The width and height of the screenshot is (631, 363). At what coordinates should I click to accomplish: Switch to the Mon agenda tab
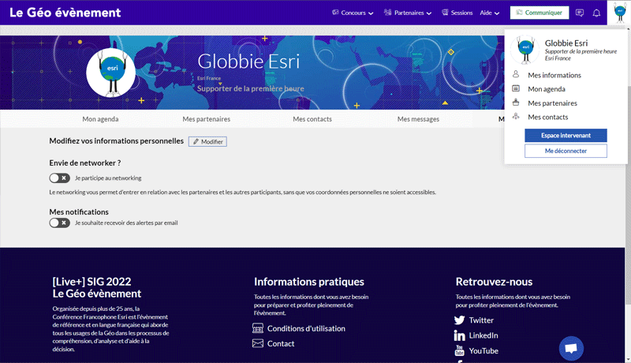click(100, 119)
